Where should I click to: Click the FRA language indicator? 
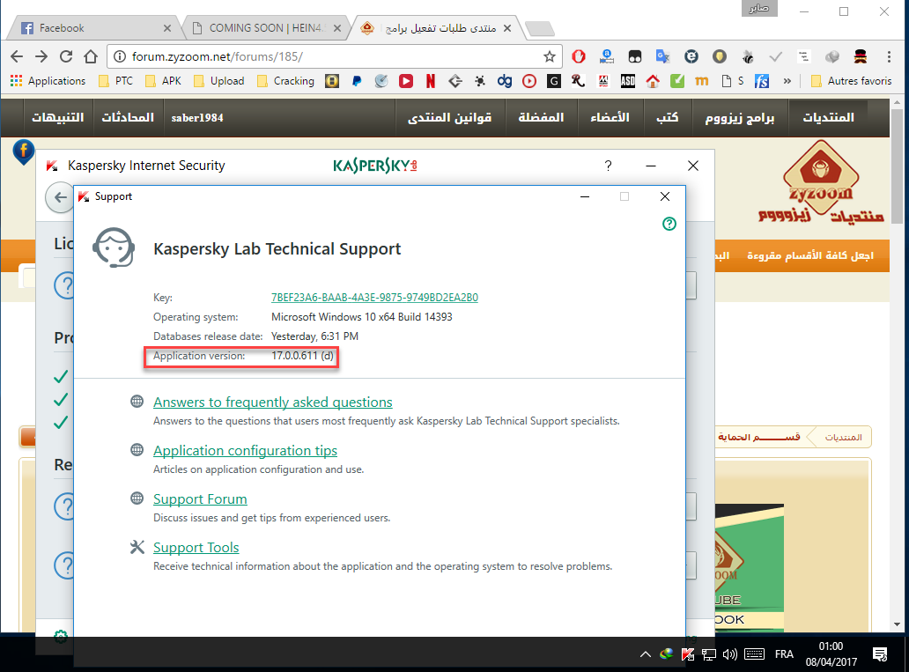pyautogui.click(x=784, y=654)
